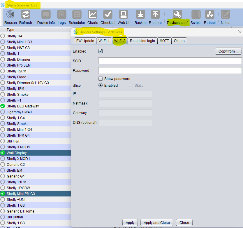Viewport: 243px width, 228px height.
Task: Switch to the FW Update tab
Action: click(85, 41)
